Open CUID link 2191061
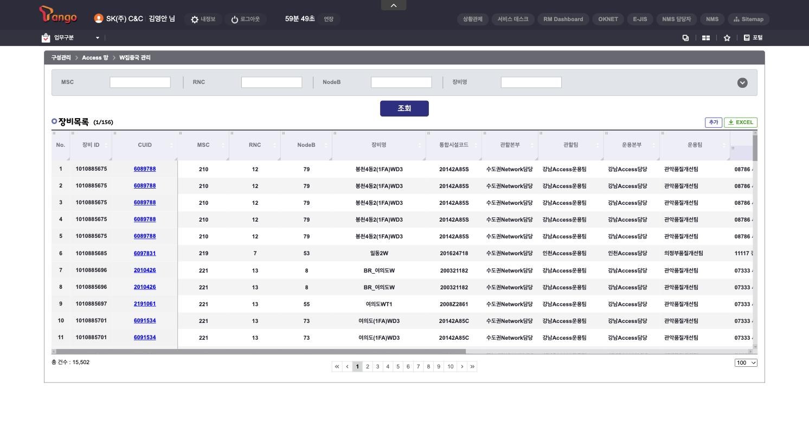 click(145, 304)
